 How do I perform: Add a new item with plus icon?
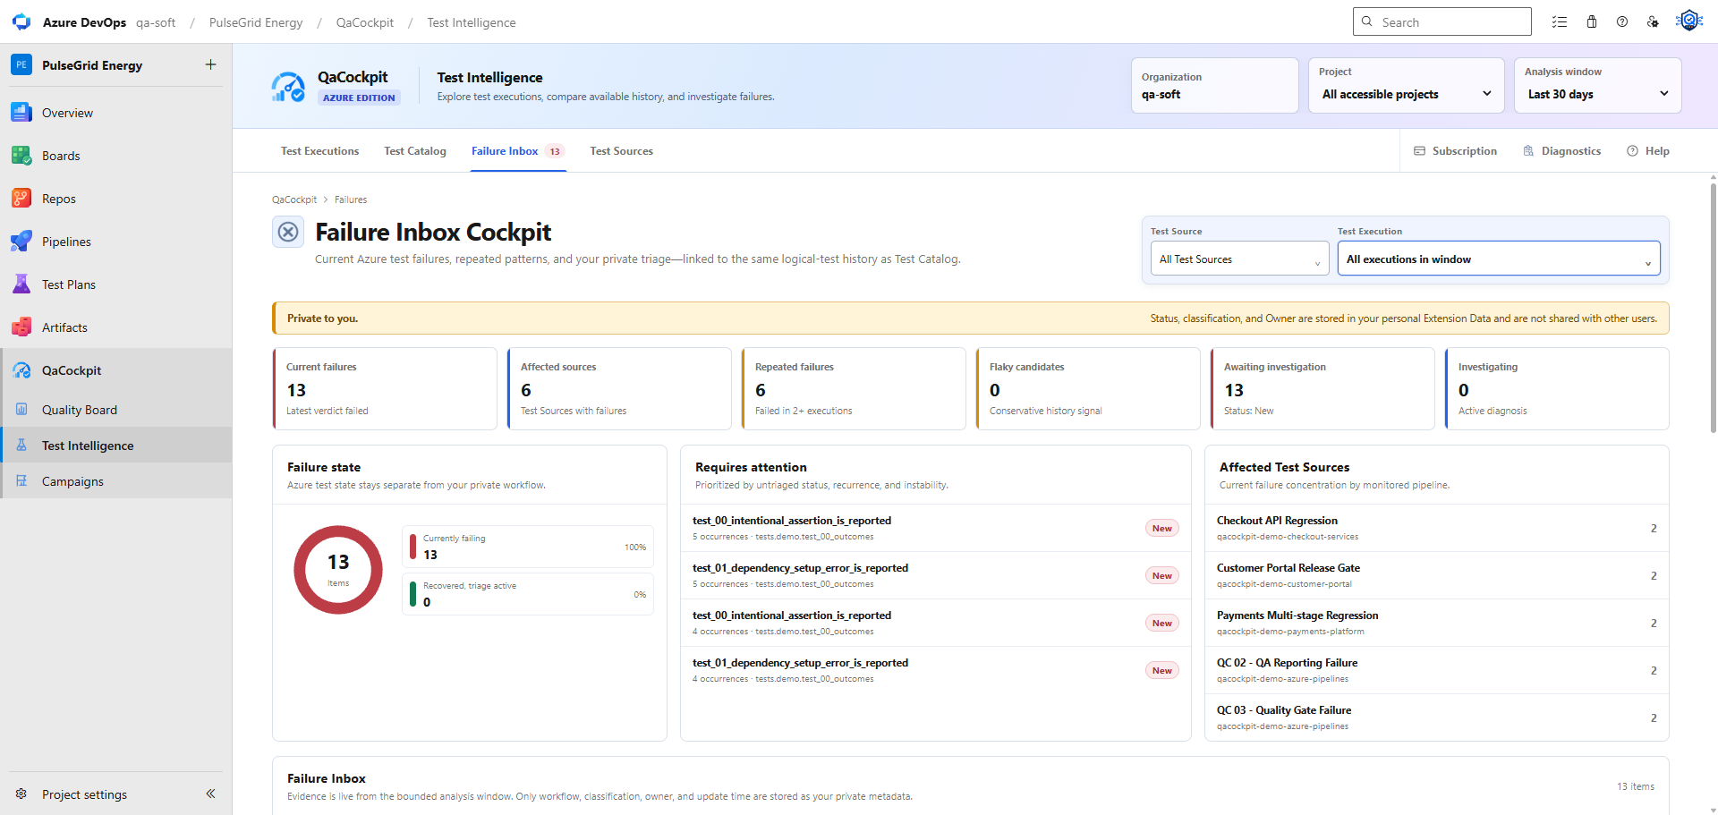[210, 64]
